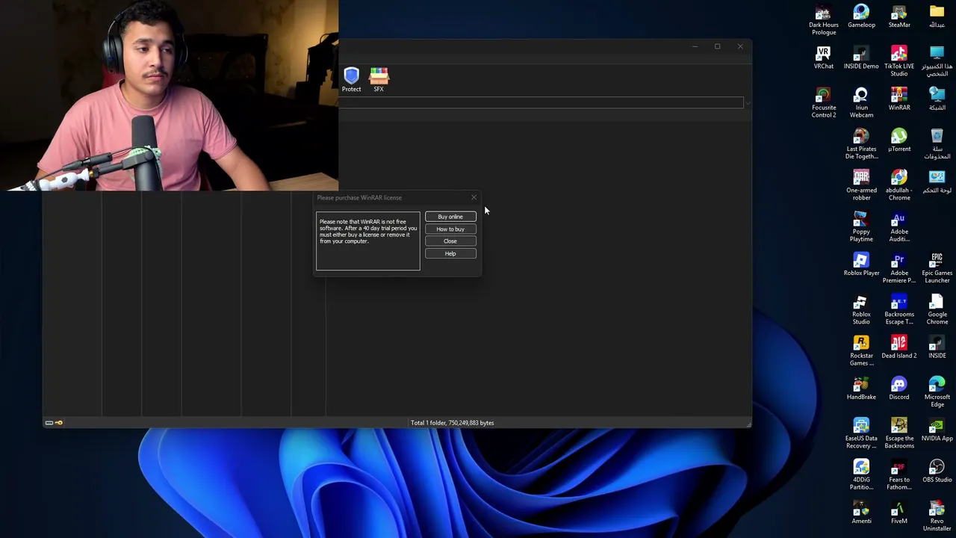Click the key icon in WinRAR status bar

[x=58, y=423]
